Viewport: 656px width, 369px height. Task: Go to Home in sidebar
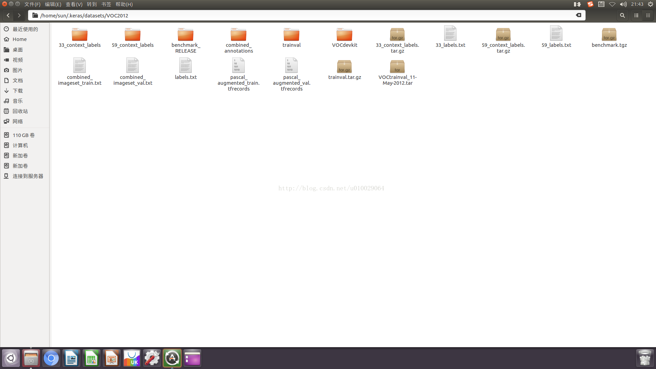tap(25, 39)
